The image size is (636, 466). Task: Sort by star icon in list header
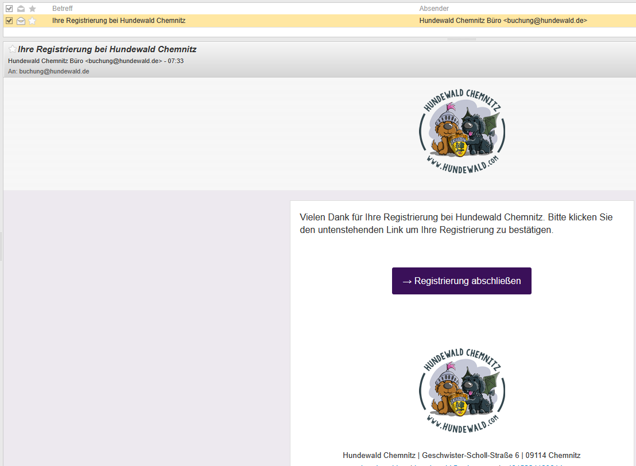pyautogui.click(x=33, y=9)
